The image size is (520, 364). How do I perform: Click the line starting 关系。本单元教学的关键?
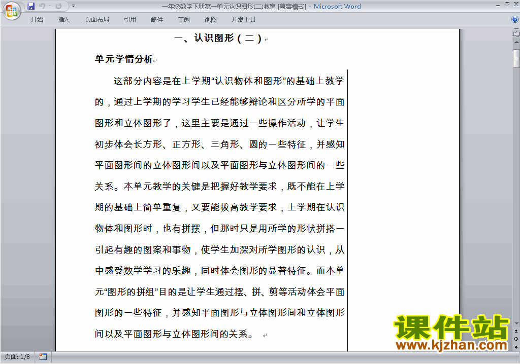219,186
